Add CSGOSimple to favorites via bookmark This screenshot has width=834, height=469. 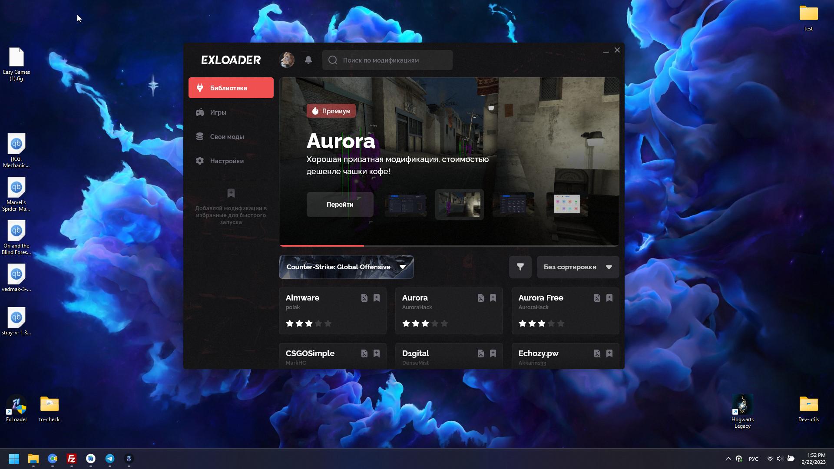tap(377, 353)
